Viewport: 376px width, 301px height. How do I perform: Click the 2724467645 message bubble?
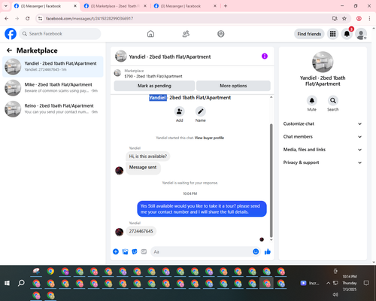pos(141,231)
